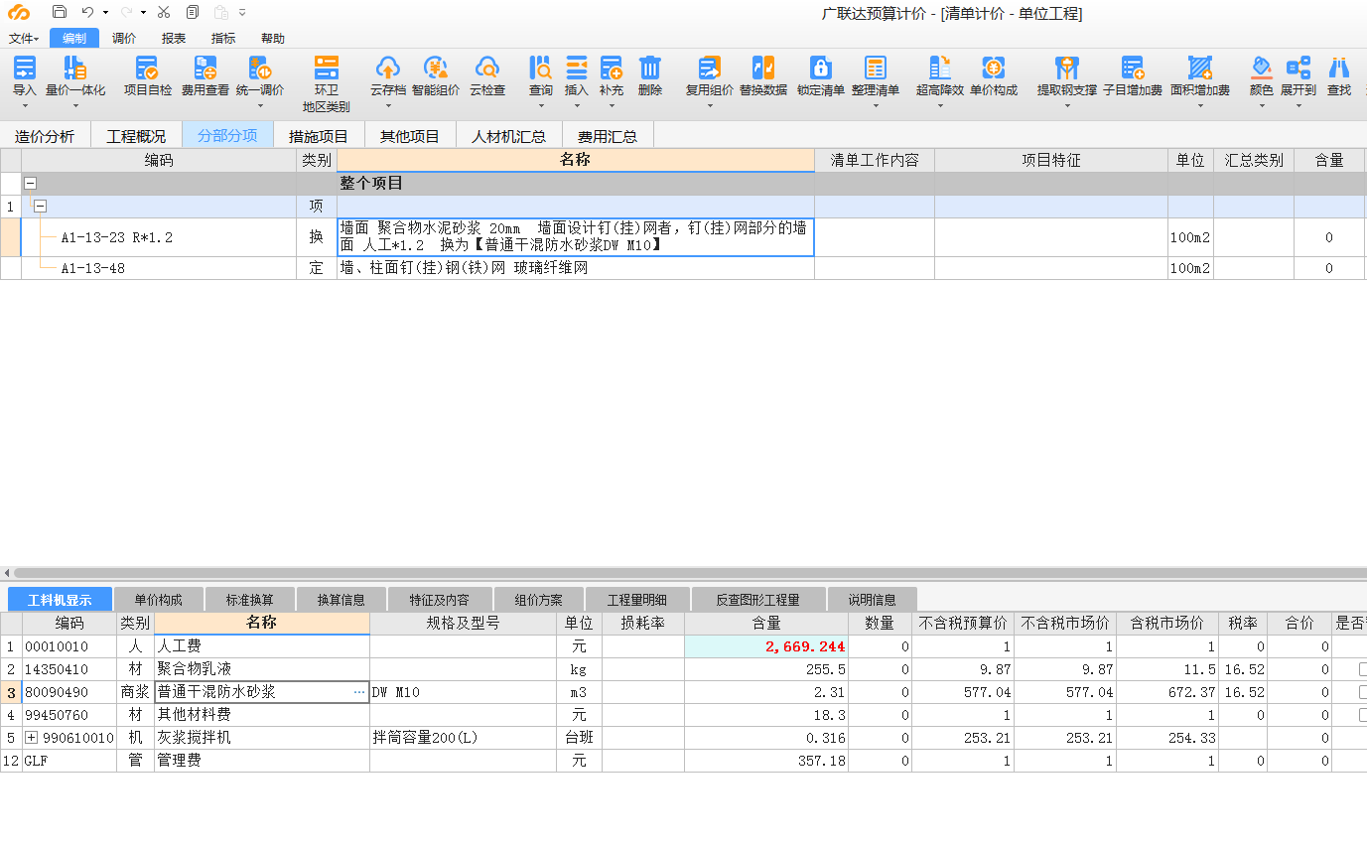1367x852 pixels.
Task: Click the 补充 supplement icon
Action: click(x=612, y=69)
